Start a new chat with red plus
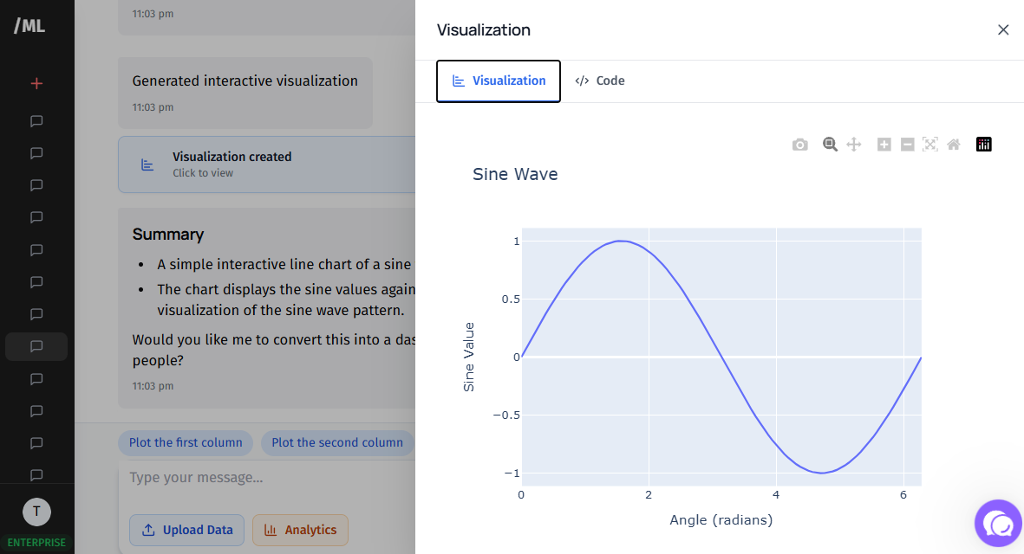The width and height of the screenshot is (1024, 554). click(36, 84)
